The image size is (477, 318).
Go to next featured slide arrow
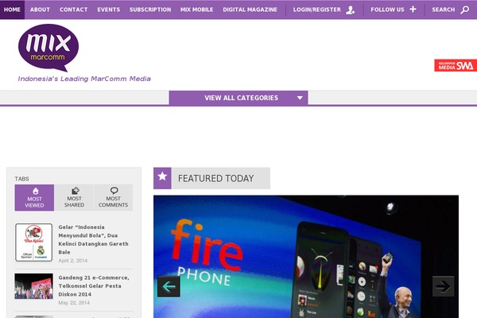(444, 286)
